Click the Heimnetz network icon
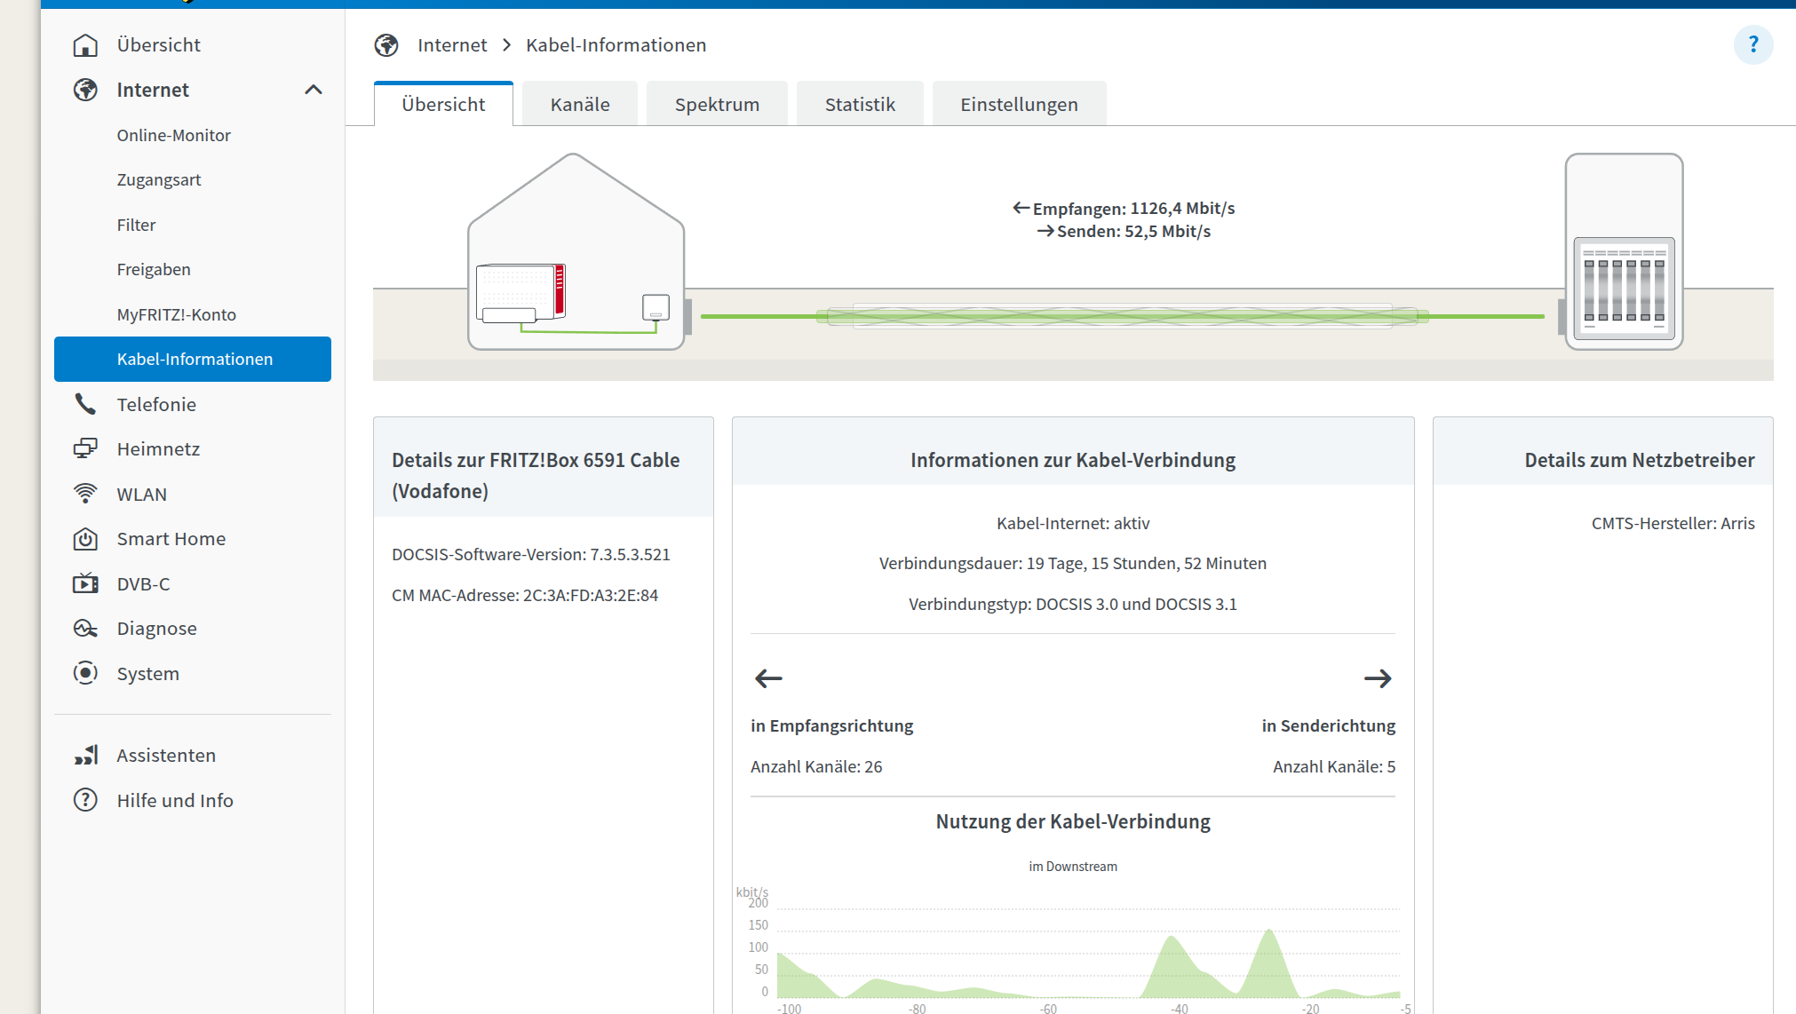This screenshot has height=1014, width=1796. click(85, 449)
